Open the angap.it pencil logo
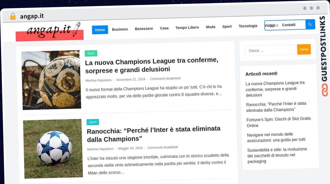 click(x=50, y=31)
